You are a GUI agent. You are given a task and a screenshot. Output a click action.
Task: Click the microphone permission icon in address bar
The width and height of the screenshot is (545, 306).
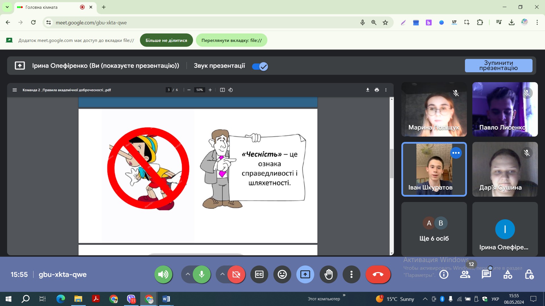point(362,22)
